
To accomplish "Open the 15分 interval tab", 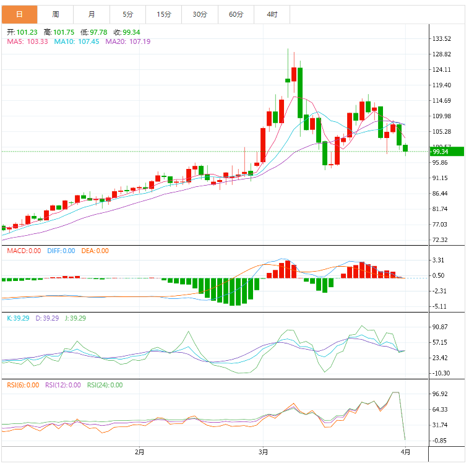I will point(164,14).
